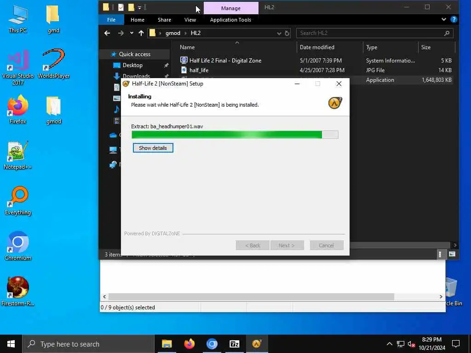Open network status tray icon
The width and height of the screenshot is (471, 353).
tap(401, 344)
